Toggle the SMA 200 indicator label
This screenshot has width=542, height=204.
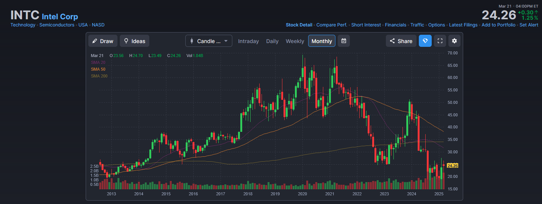[x=99, y=76]
